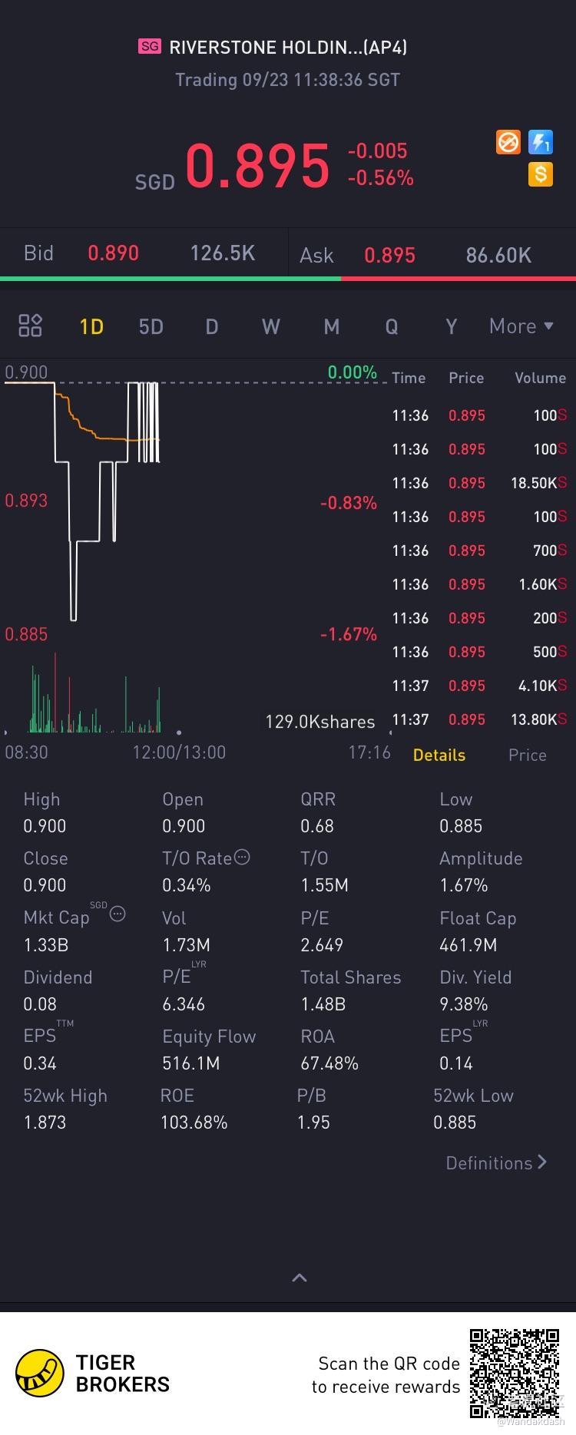Switch chart to weekly W timeframe

point(271,327)
